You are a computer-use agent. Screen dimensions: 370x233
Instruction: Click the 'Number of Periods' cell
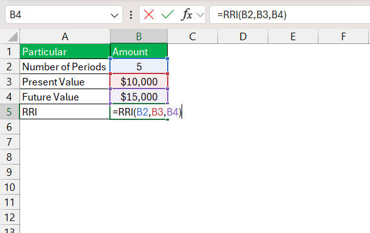click(65, 67)
